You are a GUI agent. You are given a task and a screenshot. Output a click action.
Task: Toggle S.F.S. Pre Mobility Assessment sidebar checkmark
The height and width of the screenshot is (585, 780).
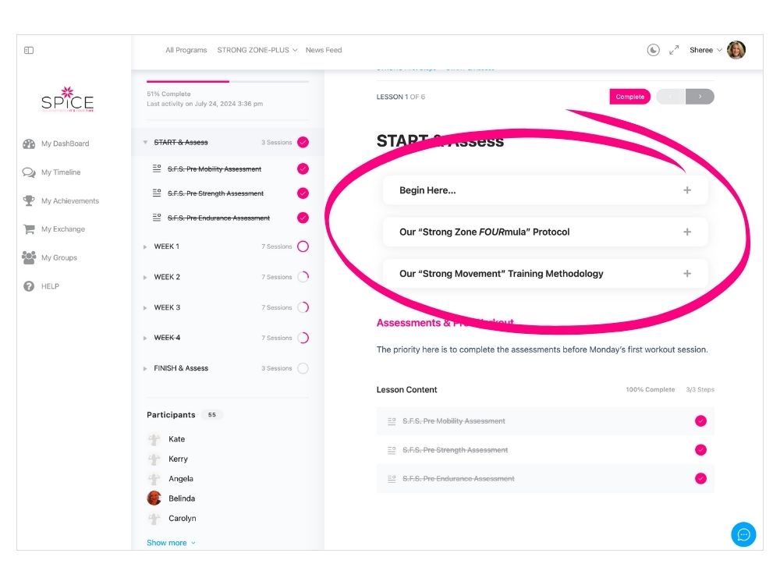tap(303, 168)
